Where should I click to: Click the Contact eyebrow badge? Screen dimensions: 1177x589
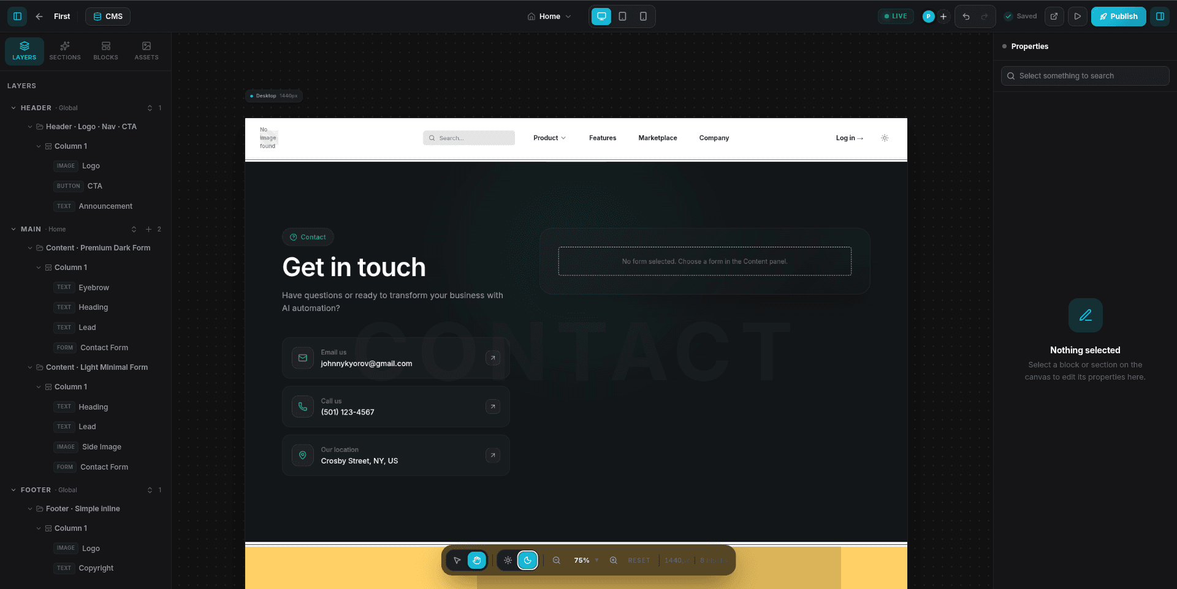[x=308, y=237]
